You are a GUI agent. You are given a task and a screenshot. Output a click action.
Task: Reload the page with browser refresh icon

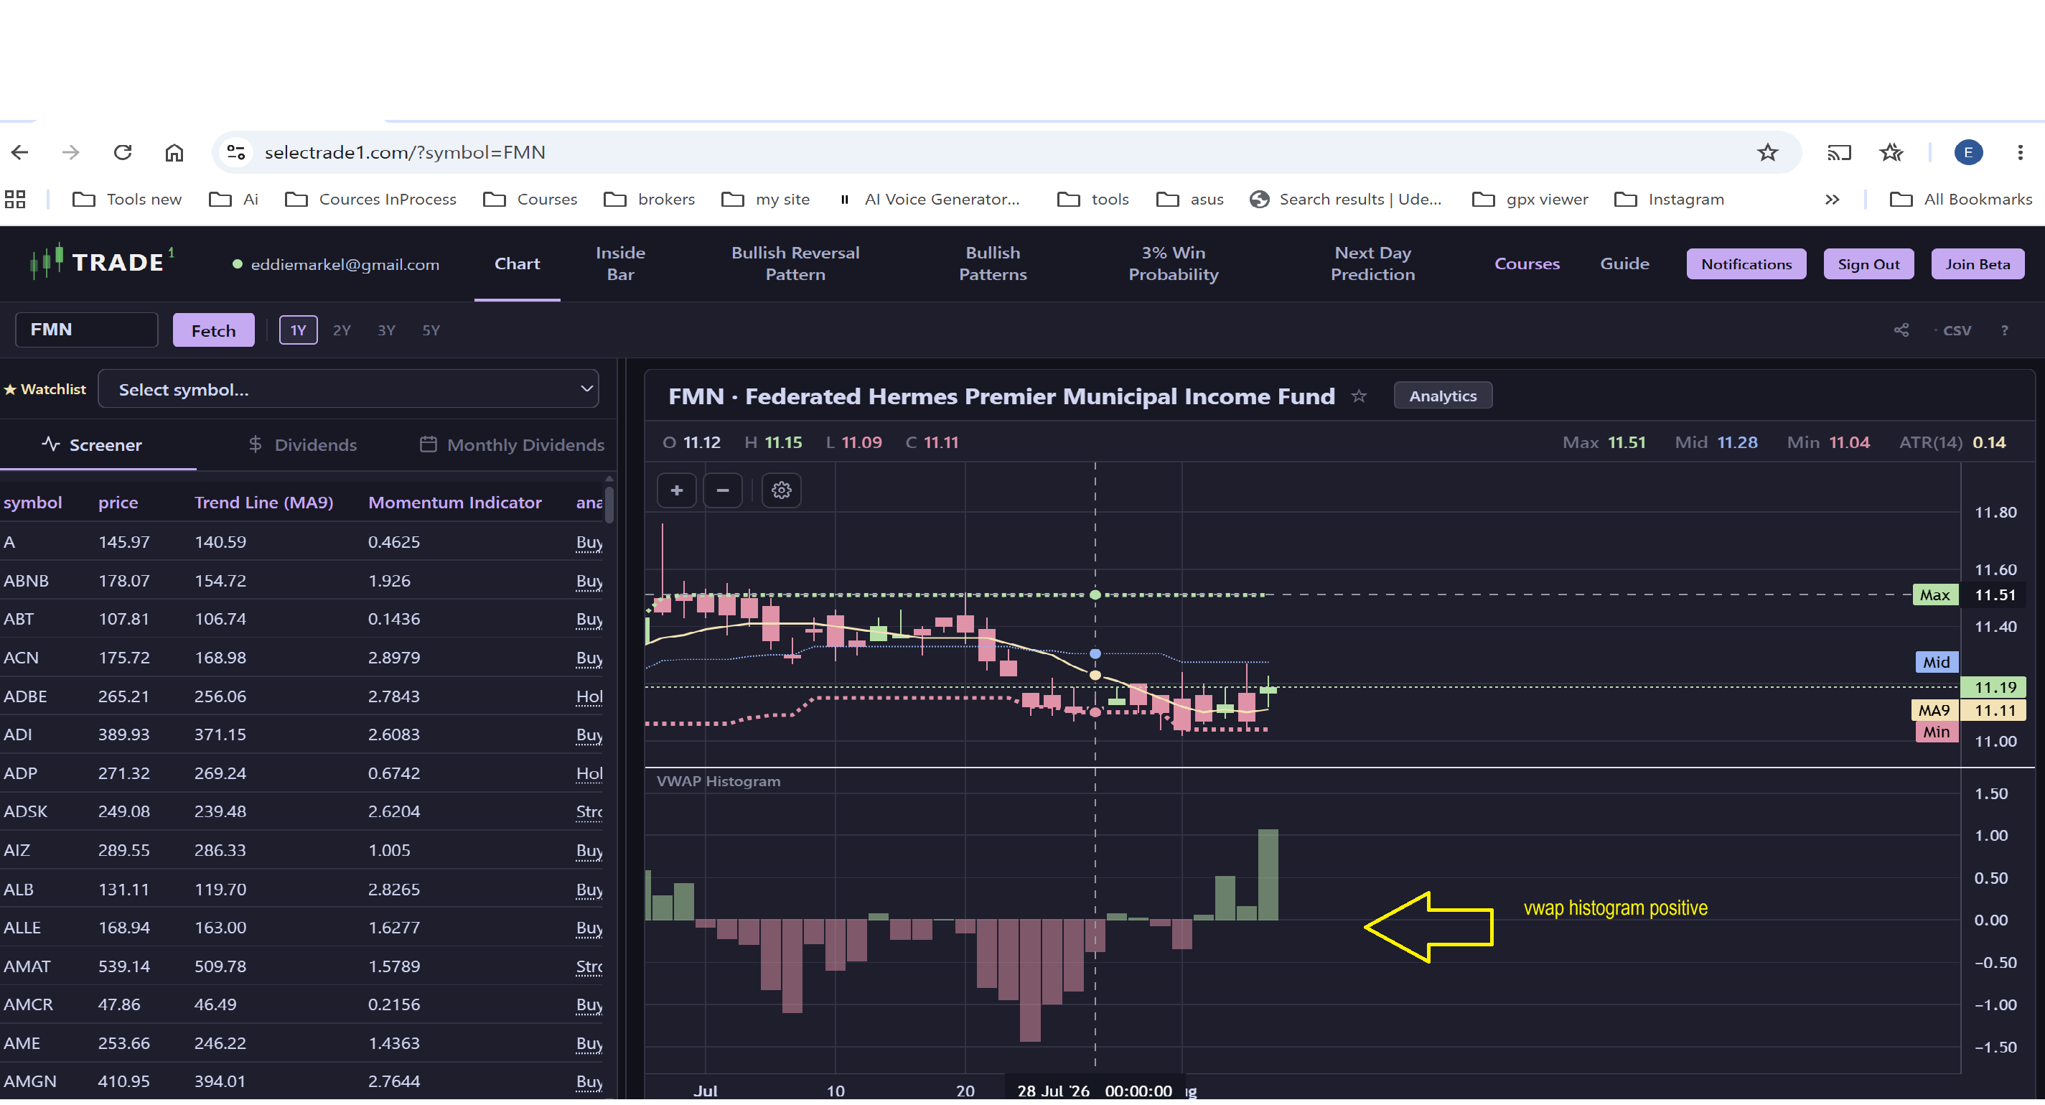tap(122, 152)
